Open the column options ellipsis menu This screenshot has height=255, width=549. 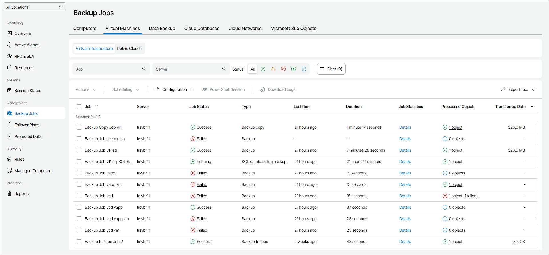(x=533, y=107)
